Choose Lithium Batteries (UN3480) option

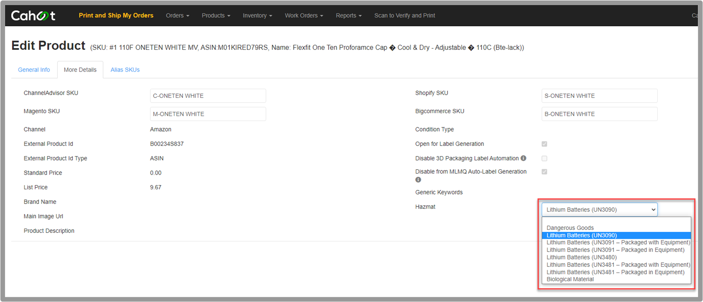tap(616, 257)
